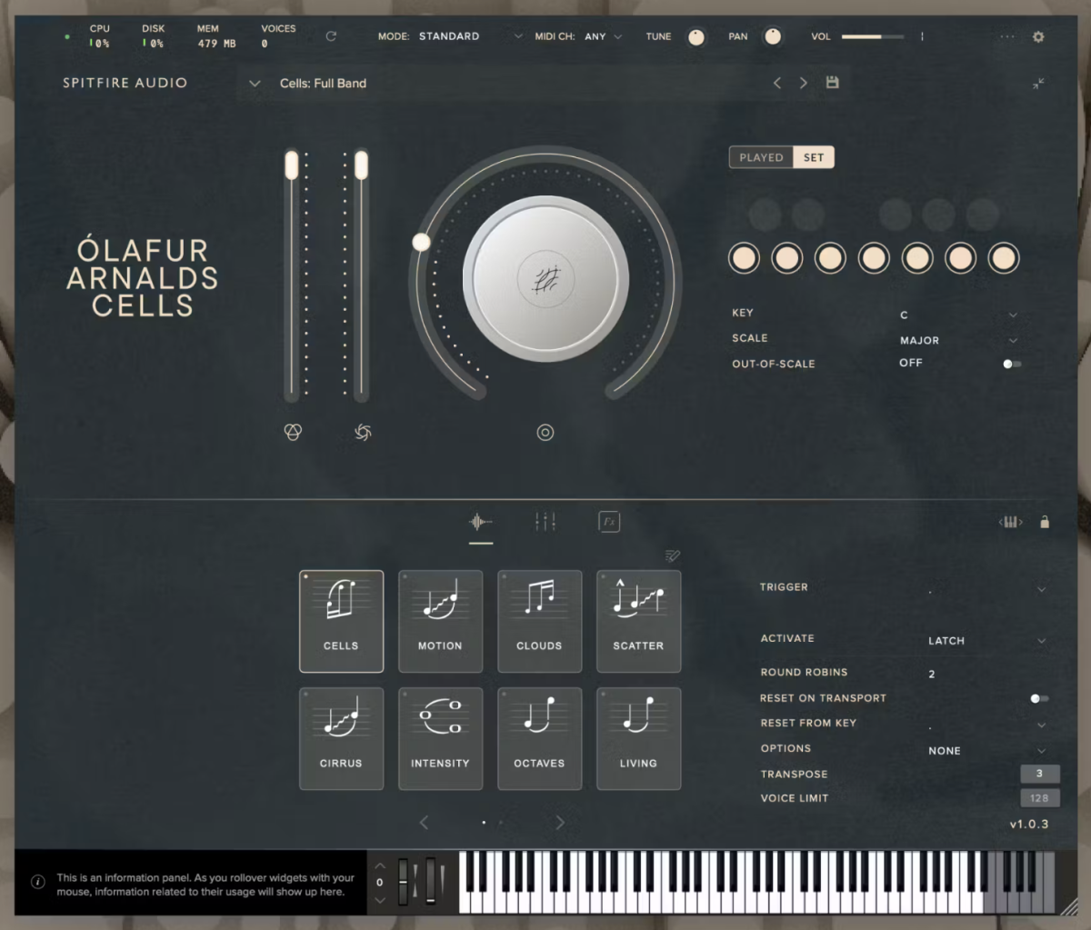Click the pitch wheel beside keyboard

(x=404, y=881)
